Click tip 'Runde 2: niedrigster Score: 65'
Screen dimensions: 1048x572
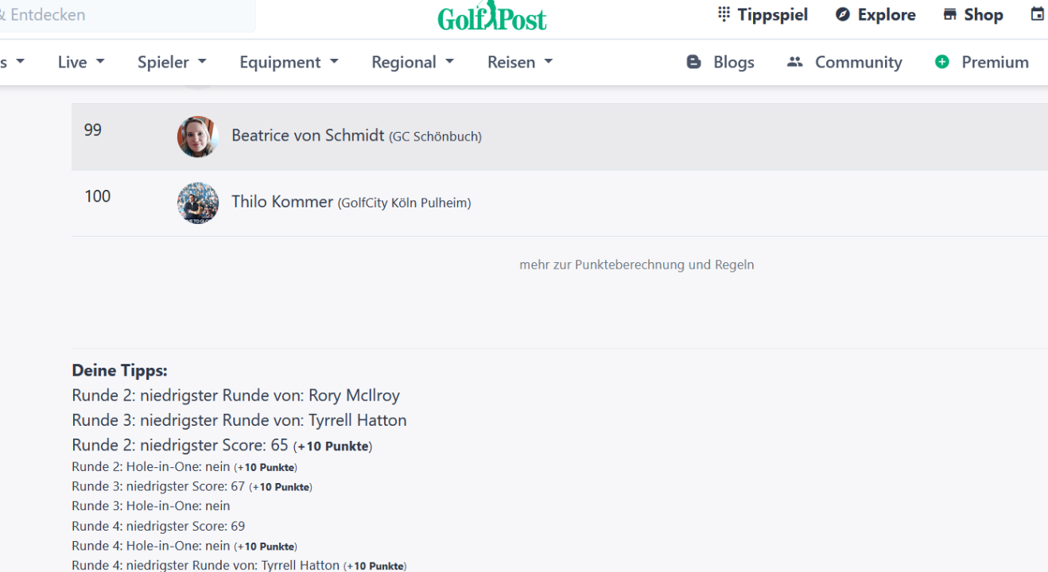[x=180, y=445]
